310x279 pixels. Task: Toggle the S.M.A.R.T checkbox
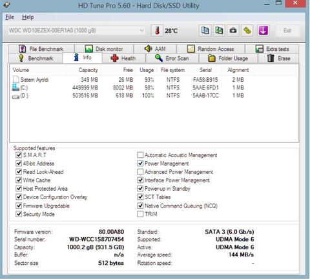pyautogui.click(x=19, y=155)
